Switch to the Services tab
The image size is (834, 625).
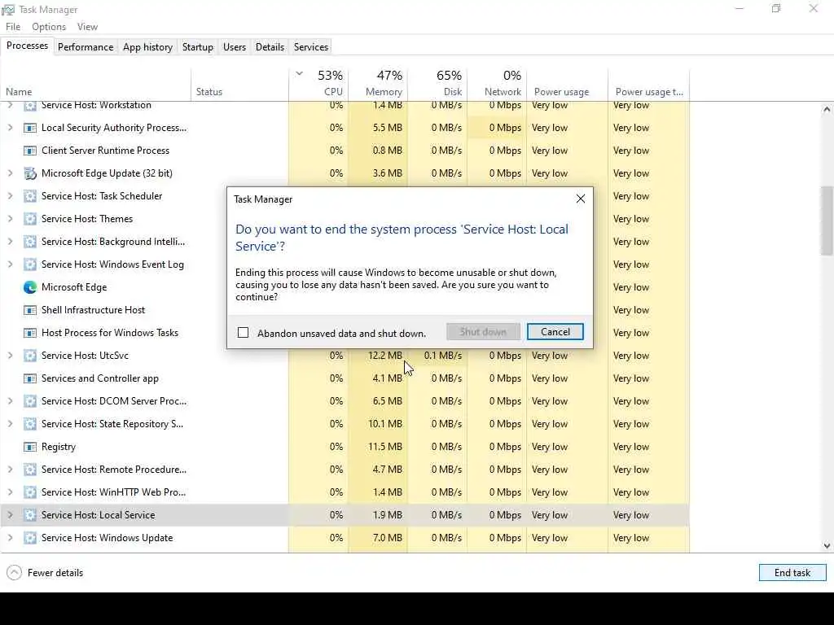coord(311,46)
